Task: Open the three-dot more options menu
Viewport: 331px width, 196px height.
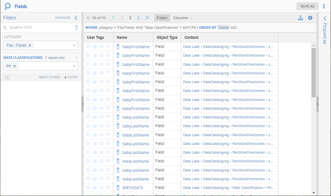Action: pos(324,6)
